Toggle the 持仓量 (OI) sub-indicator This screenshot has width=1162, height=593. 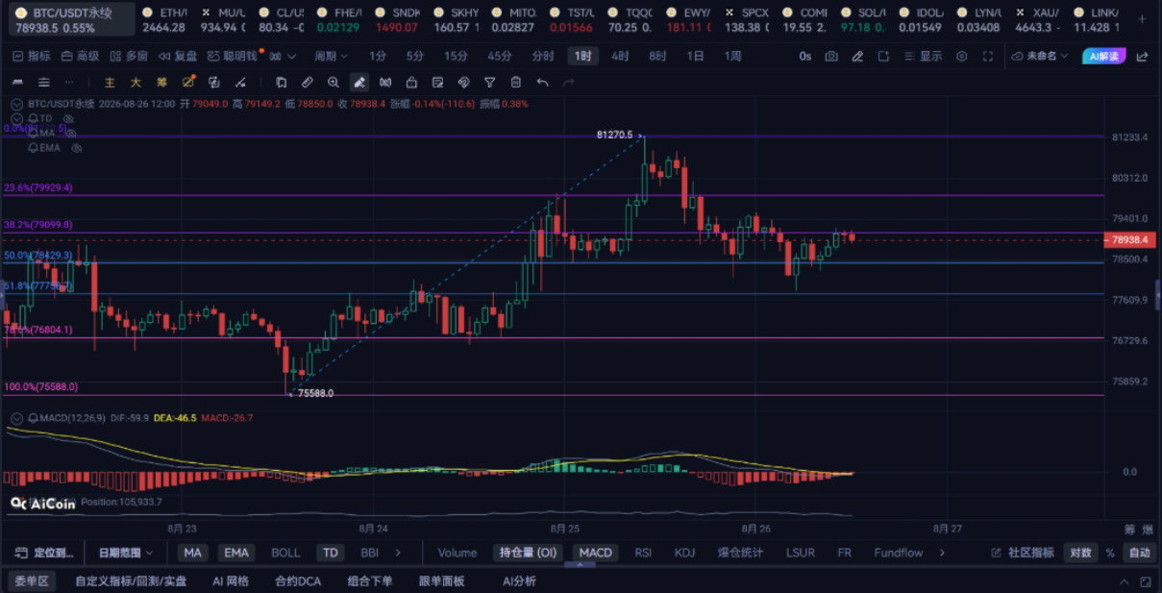[x=528, y=553]
